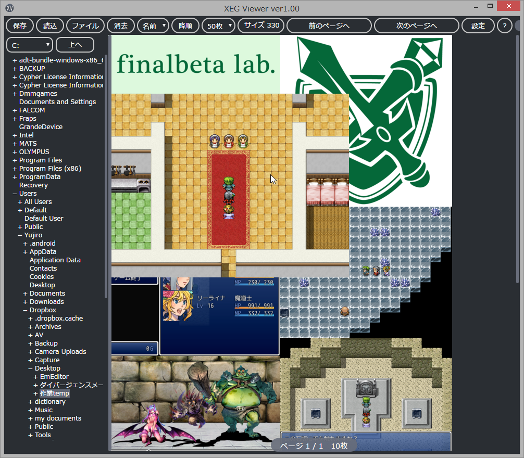Expand the .dropbox.cache folder

point(30,319)
